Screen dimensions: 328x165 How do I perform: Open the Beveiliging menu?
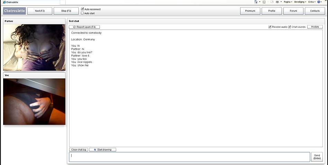coord(300,2)
